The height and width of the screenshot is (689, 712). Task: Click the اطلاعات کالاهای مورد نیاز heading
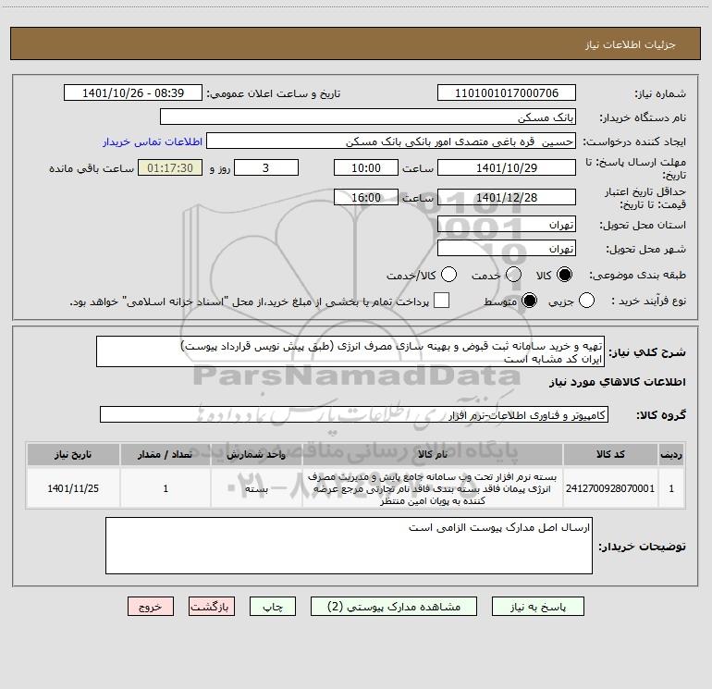pyautogui.click(x=618, y=382)
